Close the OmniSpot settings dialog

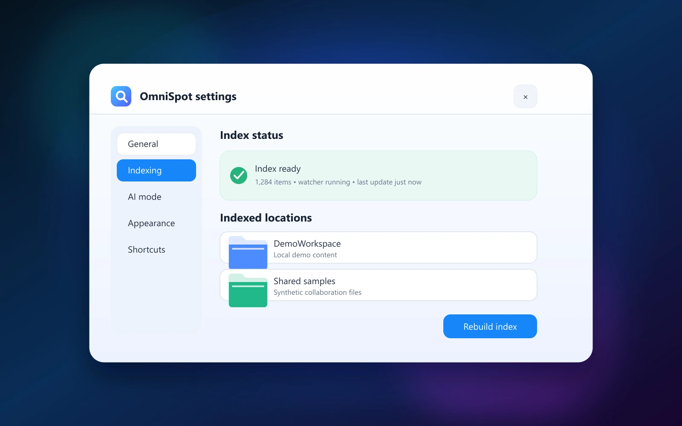(526, 97)
